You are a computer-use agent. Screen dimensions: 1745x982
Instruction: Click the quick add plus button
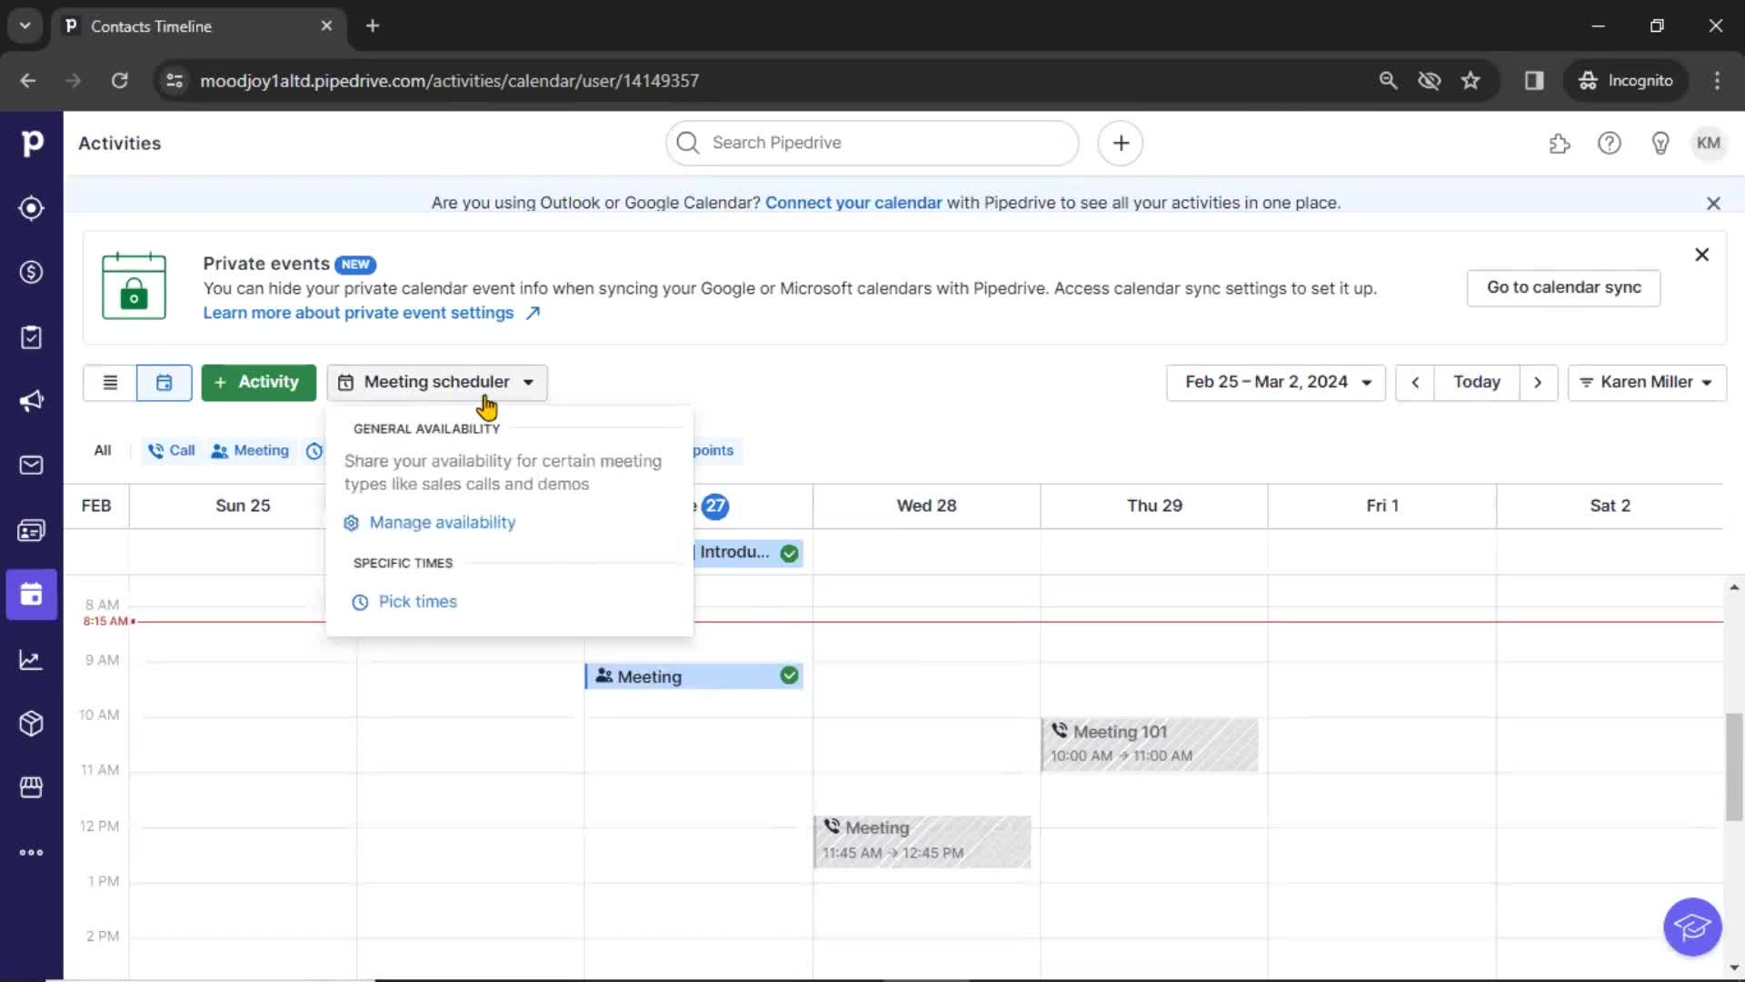point(1121,143)
